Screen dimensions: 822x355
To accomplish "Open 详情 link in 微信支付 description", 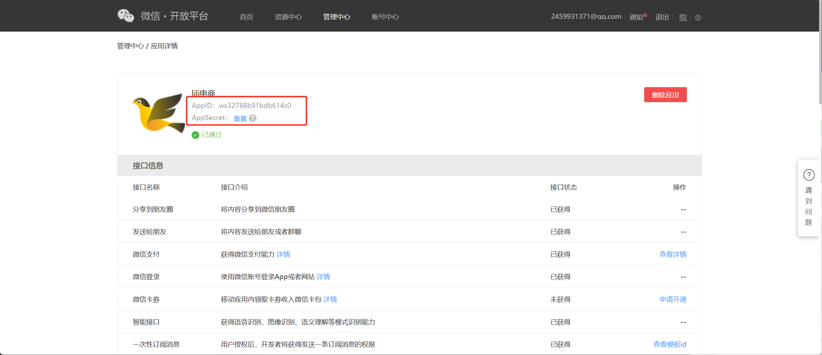I will click(283, 254).
